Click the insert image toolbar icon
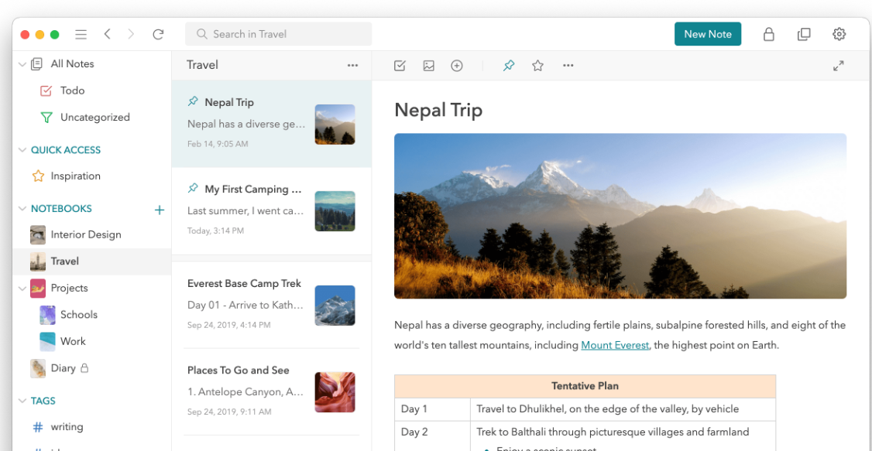 pos(428,66)
